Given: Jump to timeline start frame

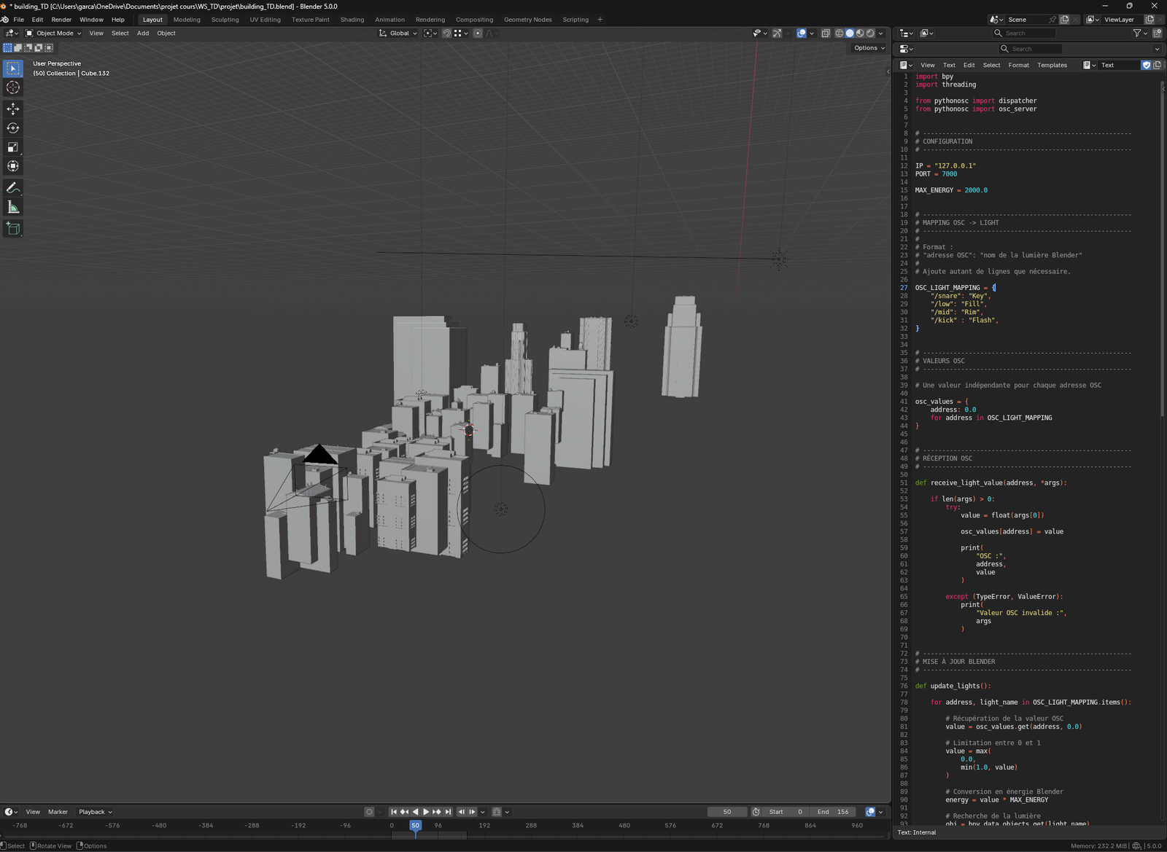Looking at the screenshot, I should (x=394, y=812).
